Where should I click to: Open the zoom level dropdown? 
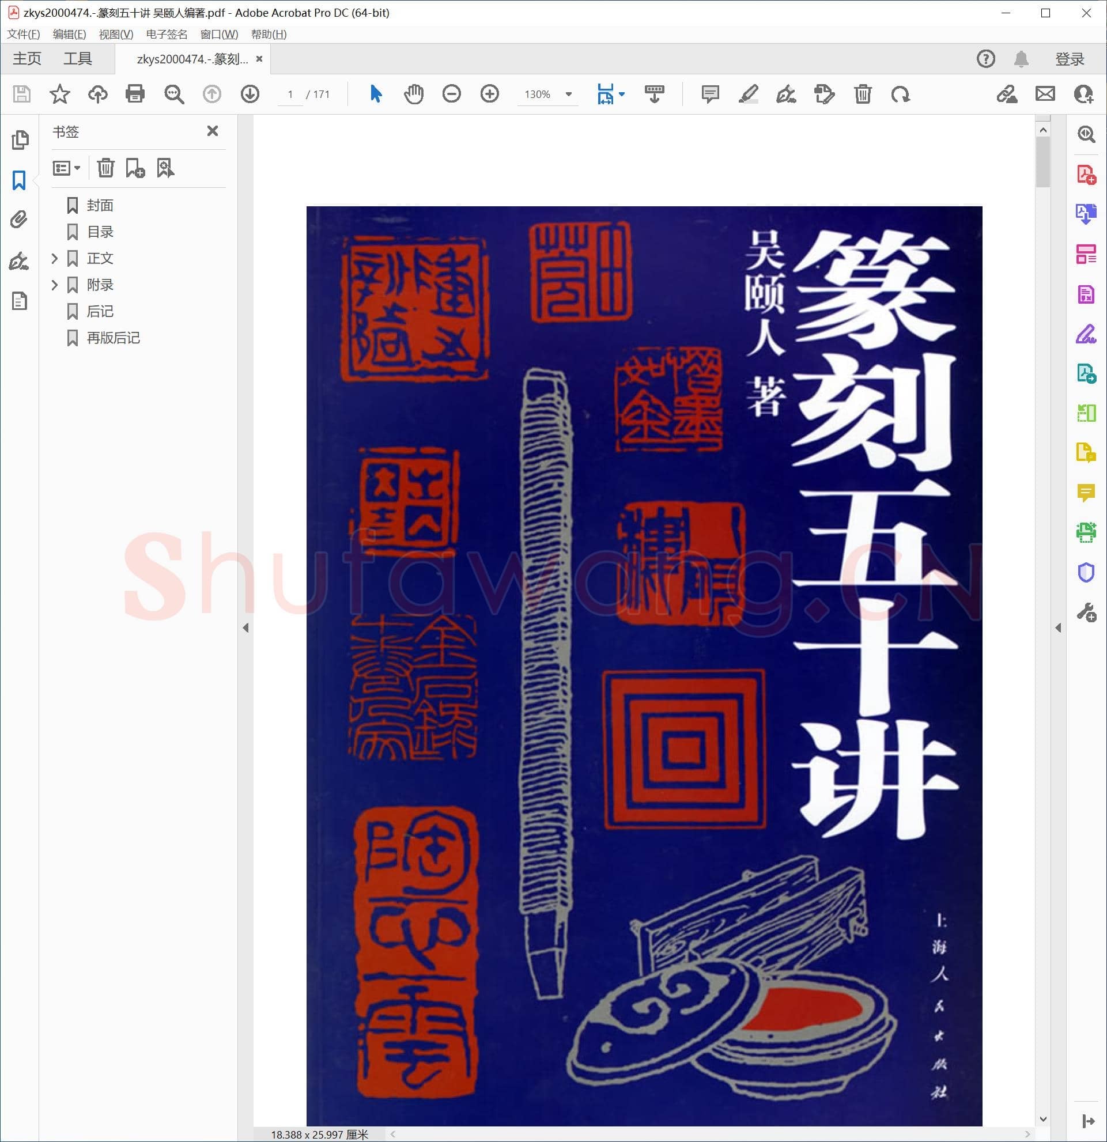[x=568, y=94]
